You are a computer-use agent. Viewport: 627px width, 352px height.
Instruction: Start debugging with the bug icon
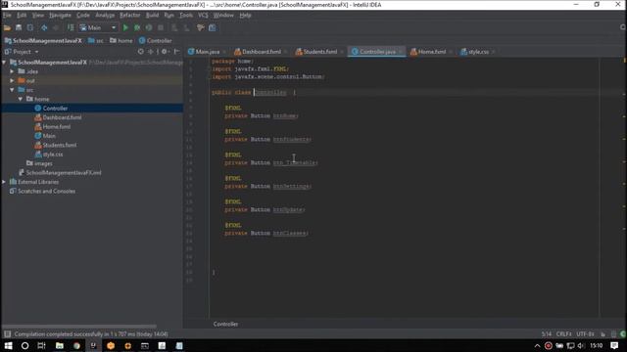[x=137, y=27]
